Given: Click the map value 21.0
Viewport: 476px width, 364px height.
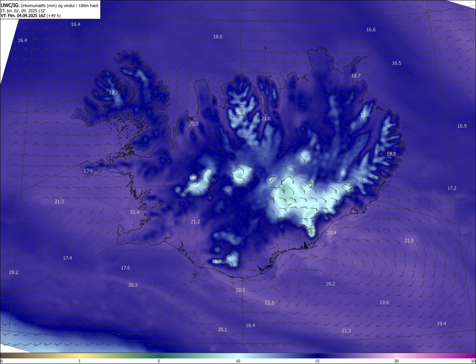Looking at the screenshot, I should [x=266, y=118].
